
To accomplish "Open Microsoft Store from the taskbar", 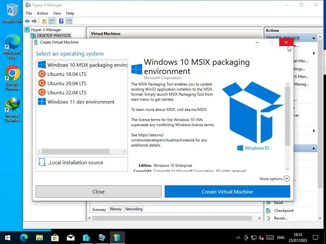I will [55, 238].
